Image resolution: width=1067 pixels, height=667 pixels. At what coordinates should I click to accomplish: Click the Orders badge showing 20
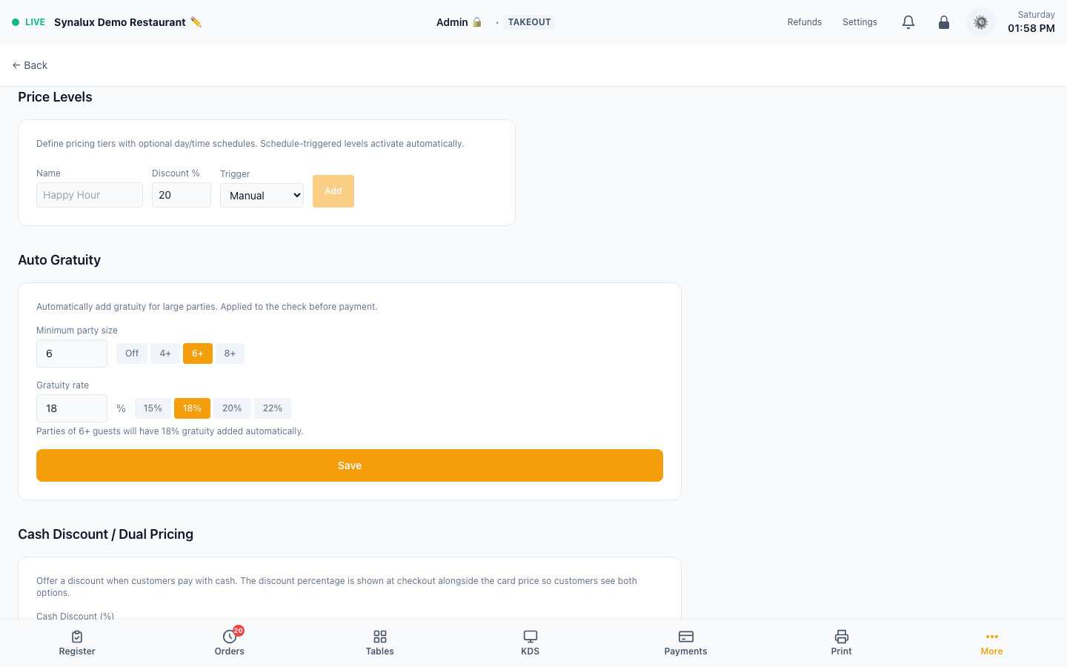[239, 631]
